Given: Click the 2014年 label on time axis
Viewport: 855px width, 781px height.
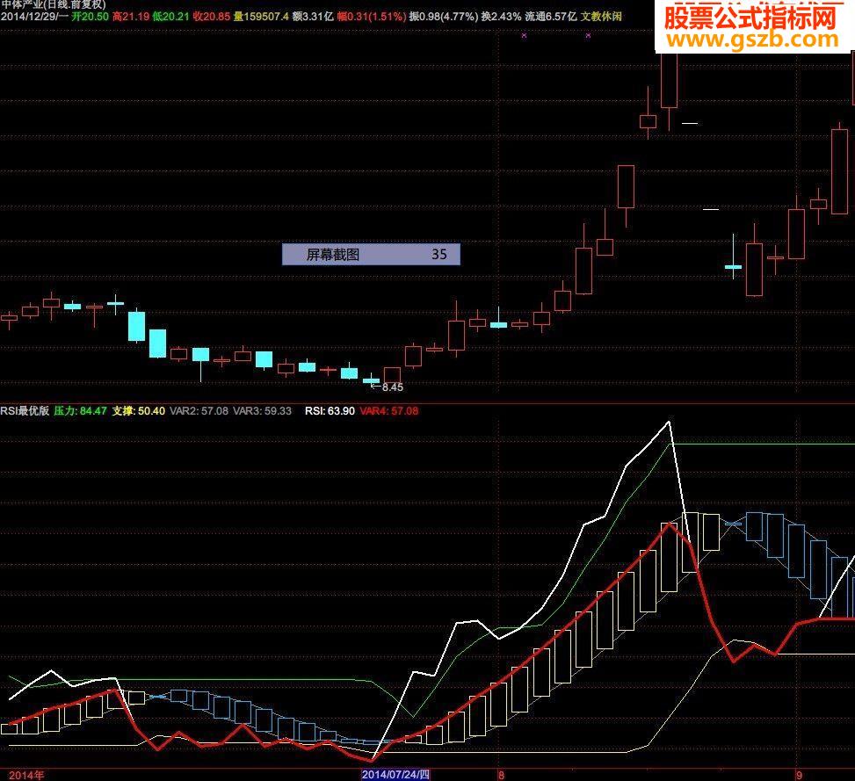Looking at the screenshot, I should click(x=26, y=775).
